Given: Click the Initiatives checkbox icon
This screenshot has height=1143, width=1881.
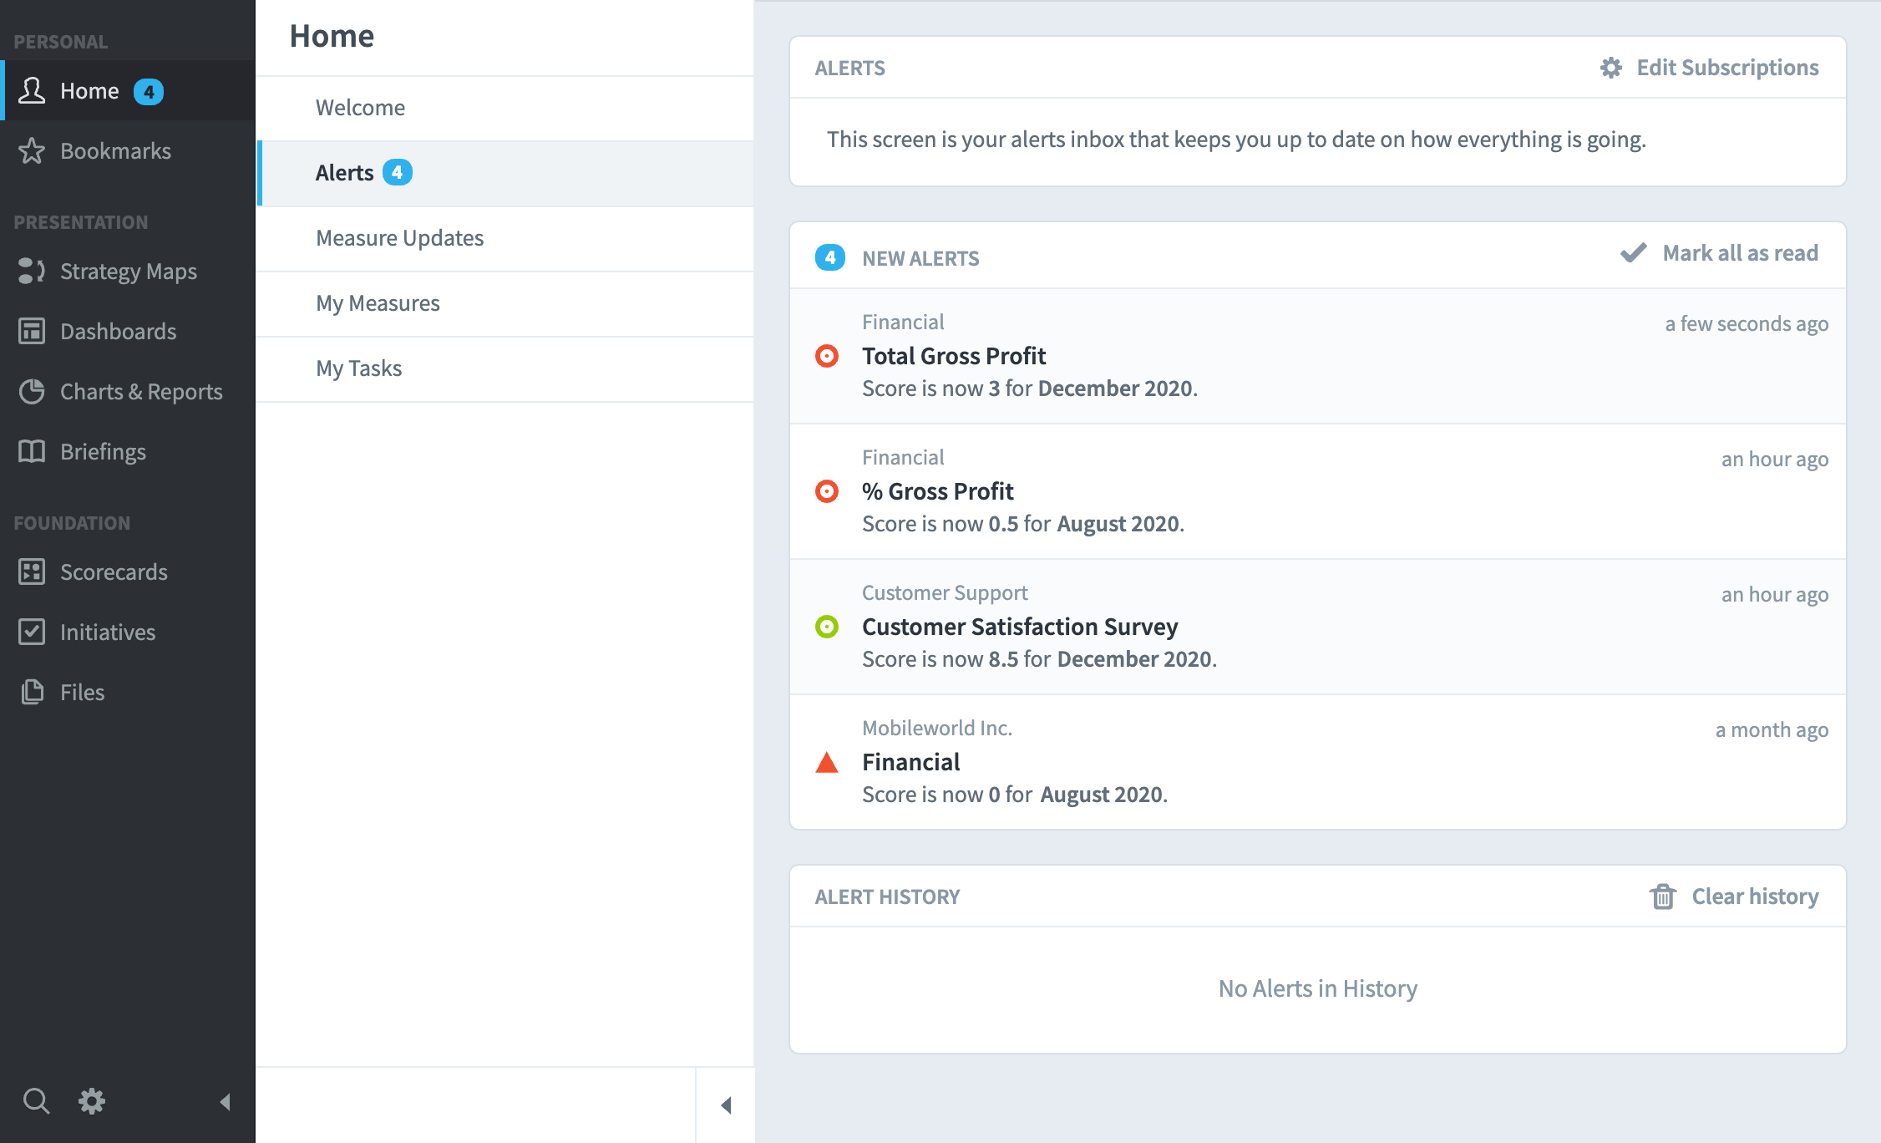Looking at the screenshot, I should (32, 632).
